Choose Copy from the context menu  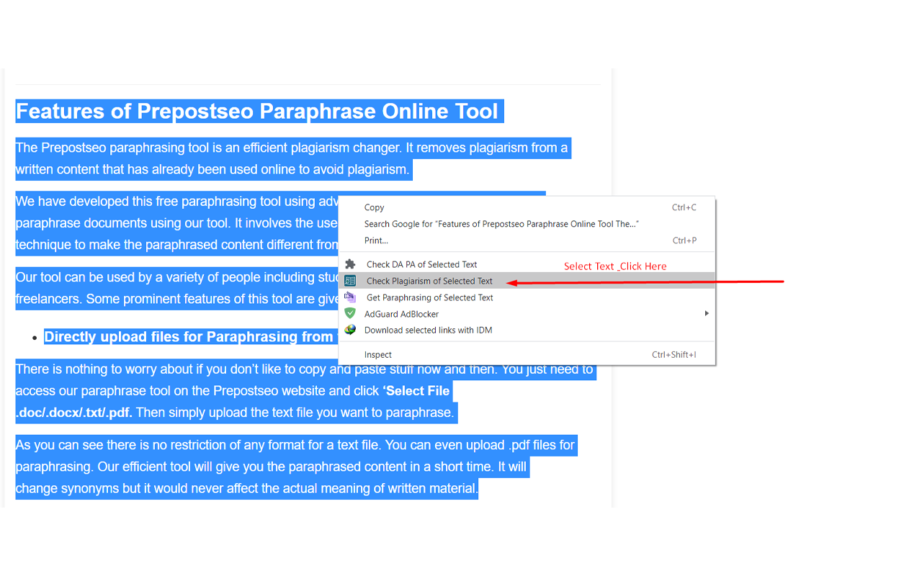click(527, 207)
